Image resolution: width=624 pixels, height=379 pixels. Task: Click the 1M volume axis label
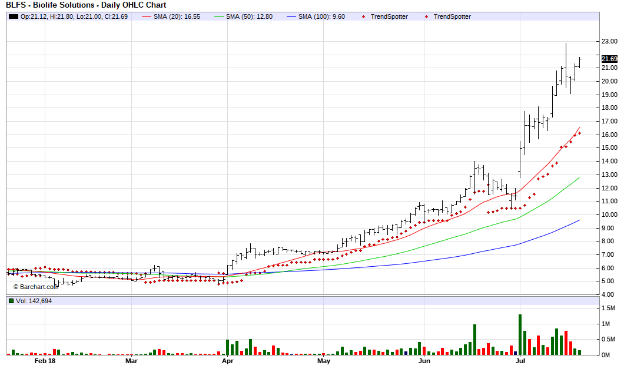(x=606, y=324)
